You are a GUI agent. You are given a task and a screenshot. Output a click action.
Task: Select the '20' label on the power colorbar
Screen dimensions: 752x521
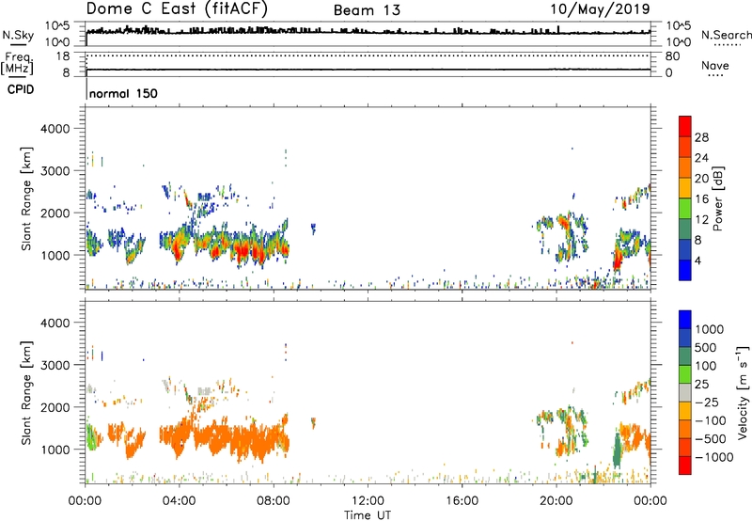click(701, 179)
